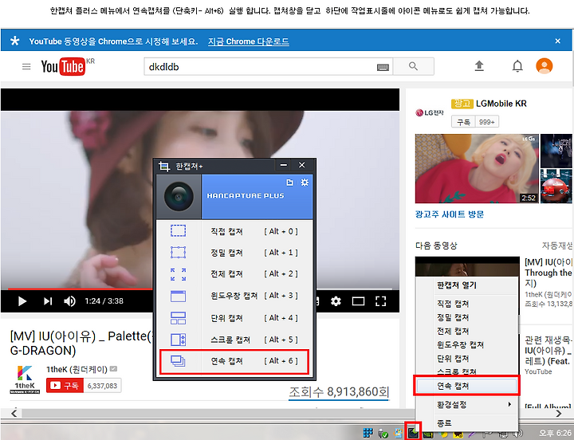Image resolution: width=574 pixels, height=440 pixels.
Task: Follow the '지금 Chrome 다운로드' link
Action: coord(249,41)
